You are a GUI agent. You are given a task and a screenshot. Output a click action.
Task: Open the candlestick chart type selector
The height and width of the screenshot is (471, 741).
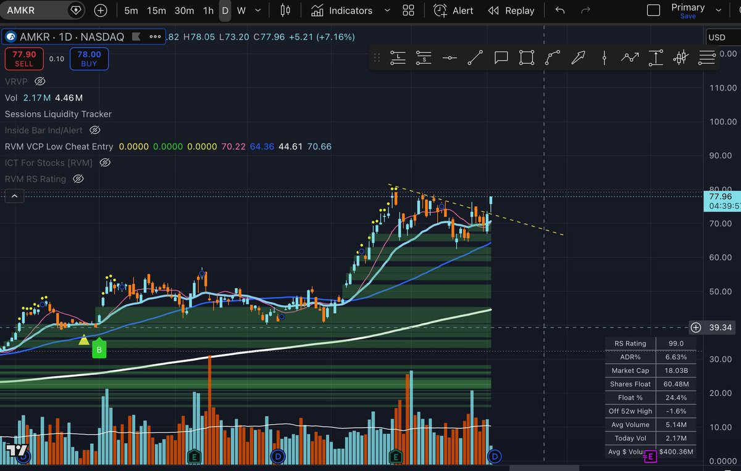point(285,10)
